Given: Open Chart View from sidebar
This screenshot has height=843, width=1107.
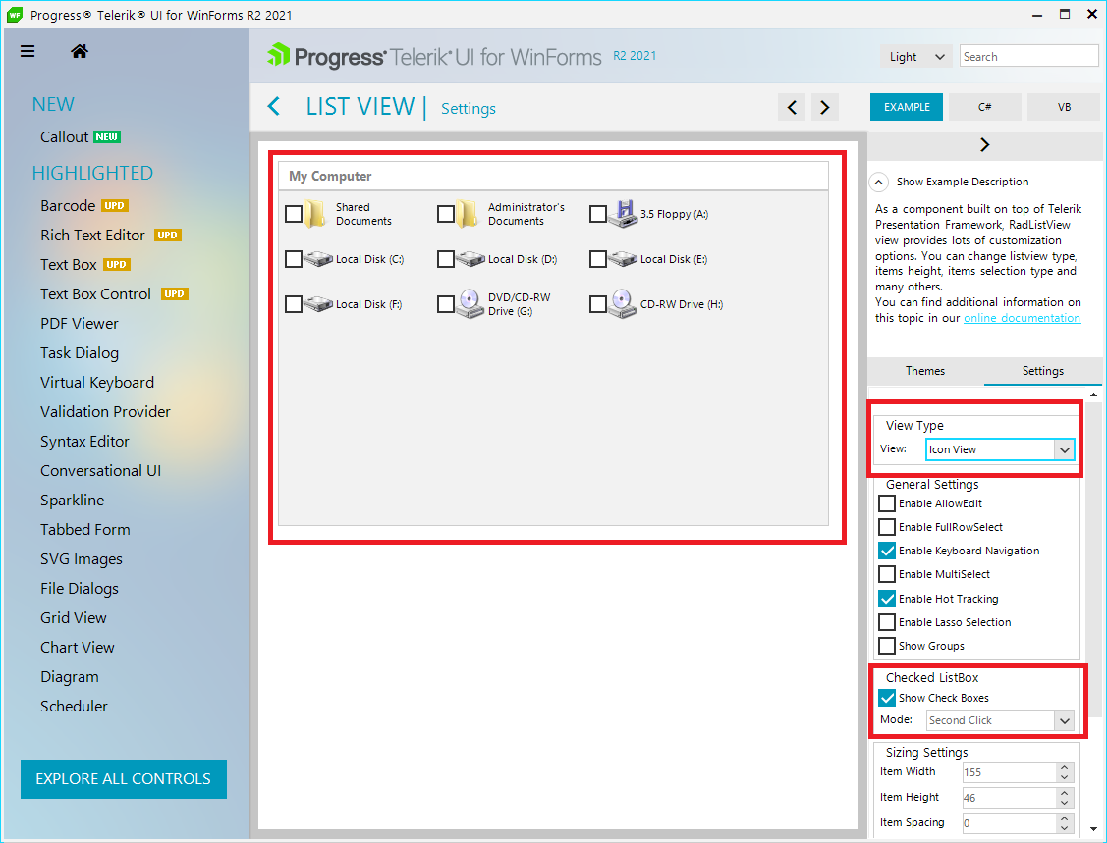Looking at the screenshot, I should (77, 647).
